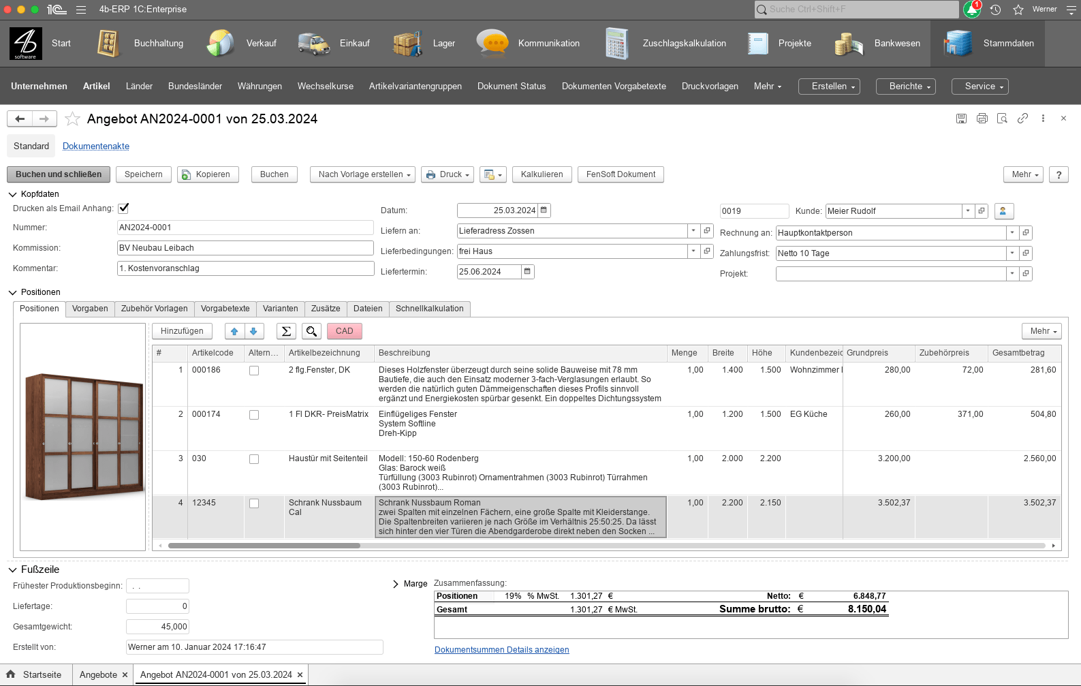Click the Kommission input field
The image size is (1081, 686).
246,248
